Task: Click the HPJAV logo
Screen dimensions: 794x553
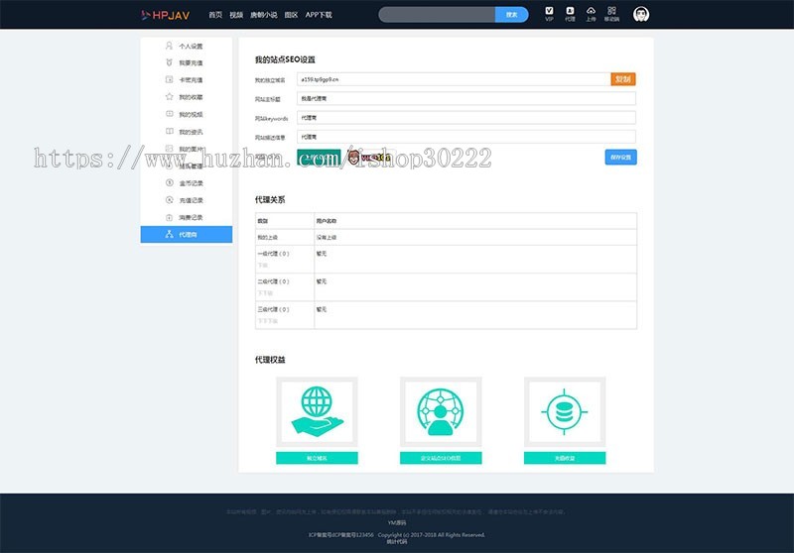Action: pos(165,15)
